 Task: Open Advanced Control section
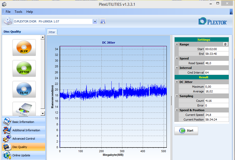coord(24,138)
